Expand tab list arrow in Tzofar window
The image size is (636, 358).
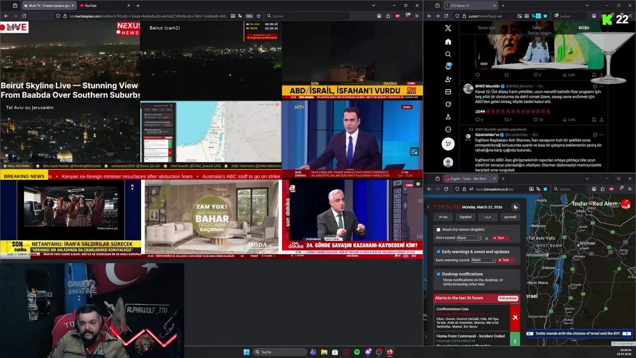pyautogui.click(x=587, y=179)
